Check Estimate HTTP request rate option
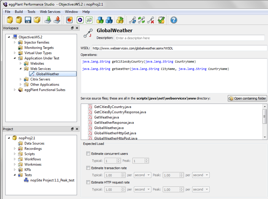Screen dimensions: 268x199 pyautogui.click(x=88, y=182)
